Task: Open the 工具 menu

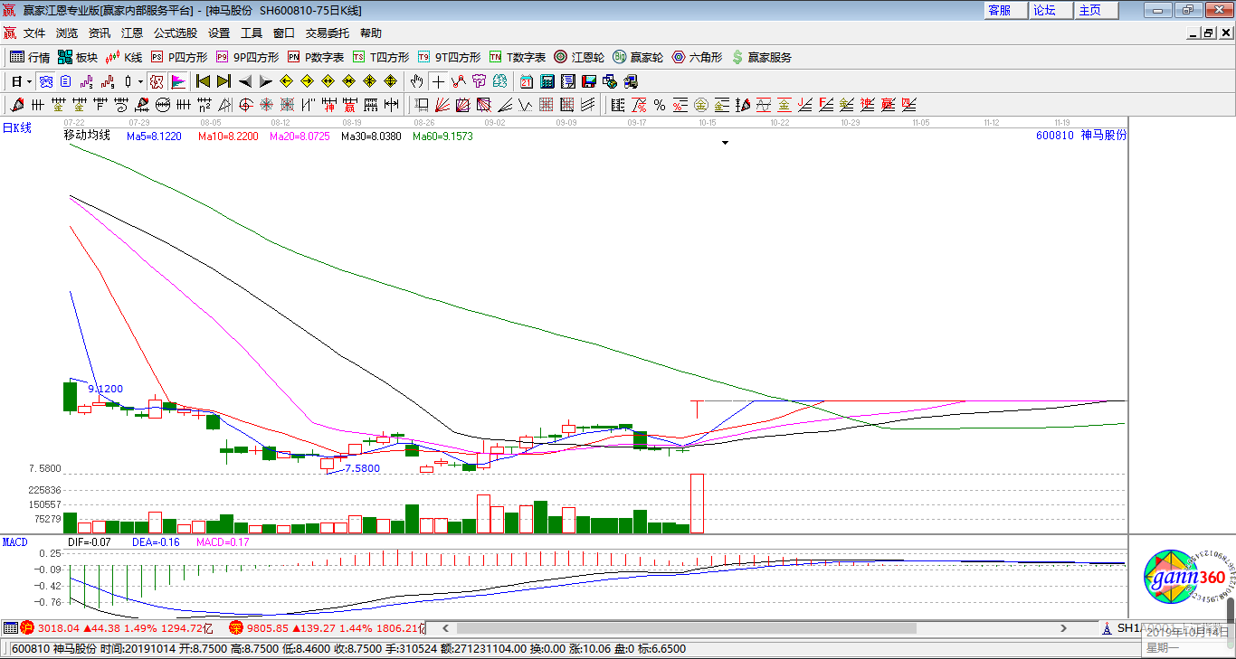Action: (x=252, y=33)
